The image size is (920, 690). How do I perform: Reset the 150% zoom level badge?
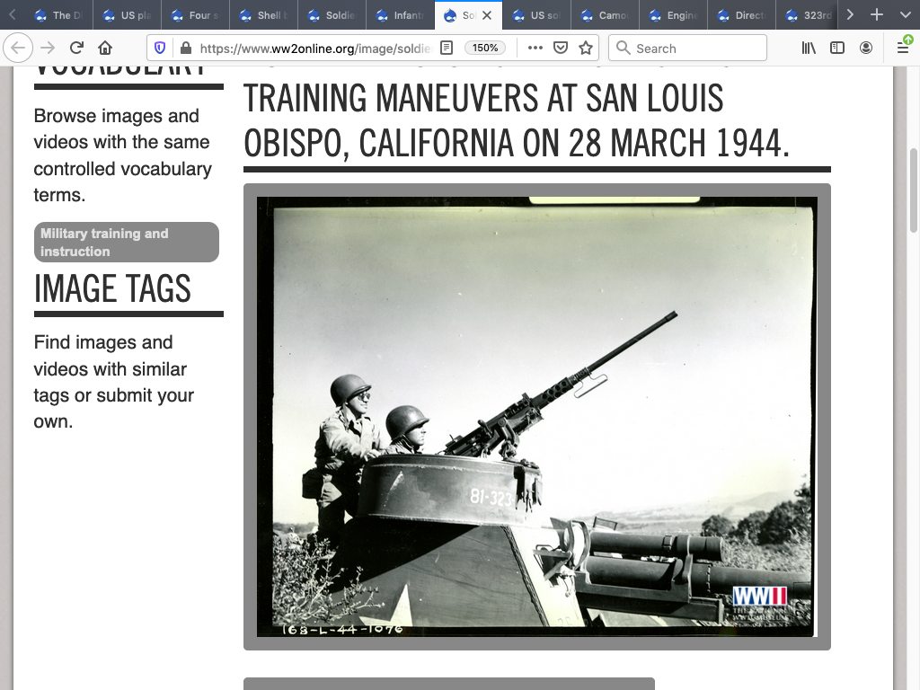point(485,48)
